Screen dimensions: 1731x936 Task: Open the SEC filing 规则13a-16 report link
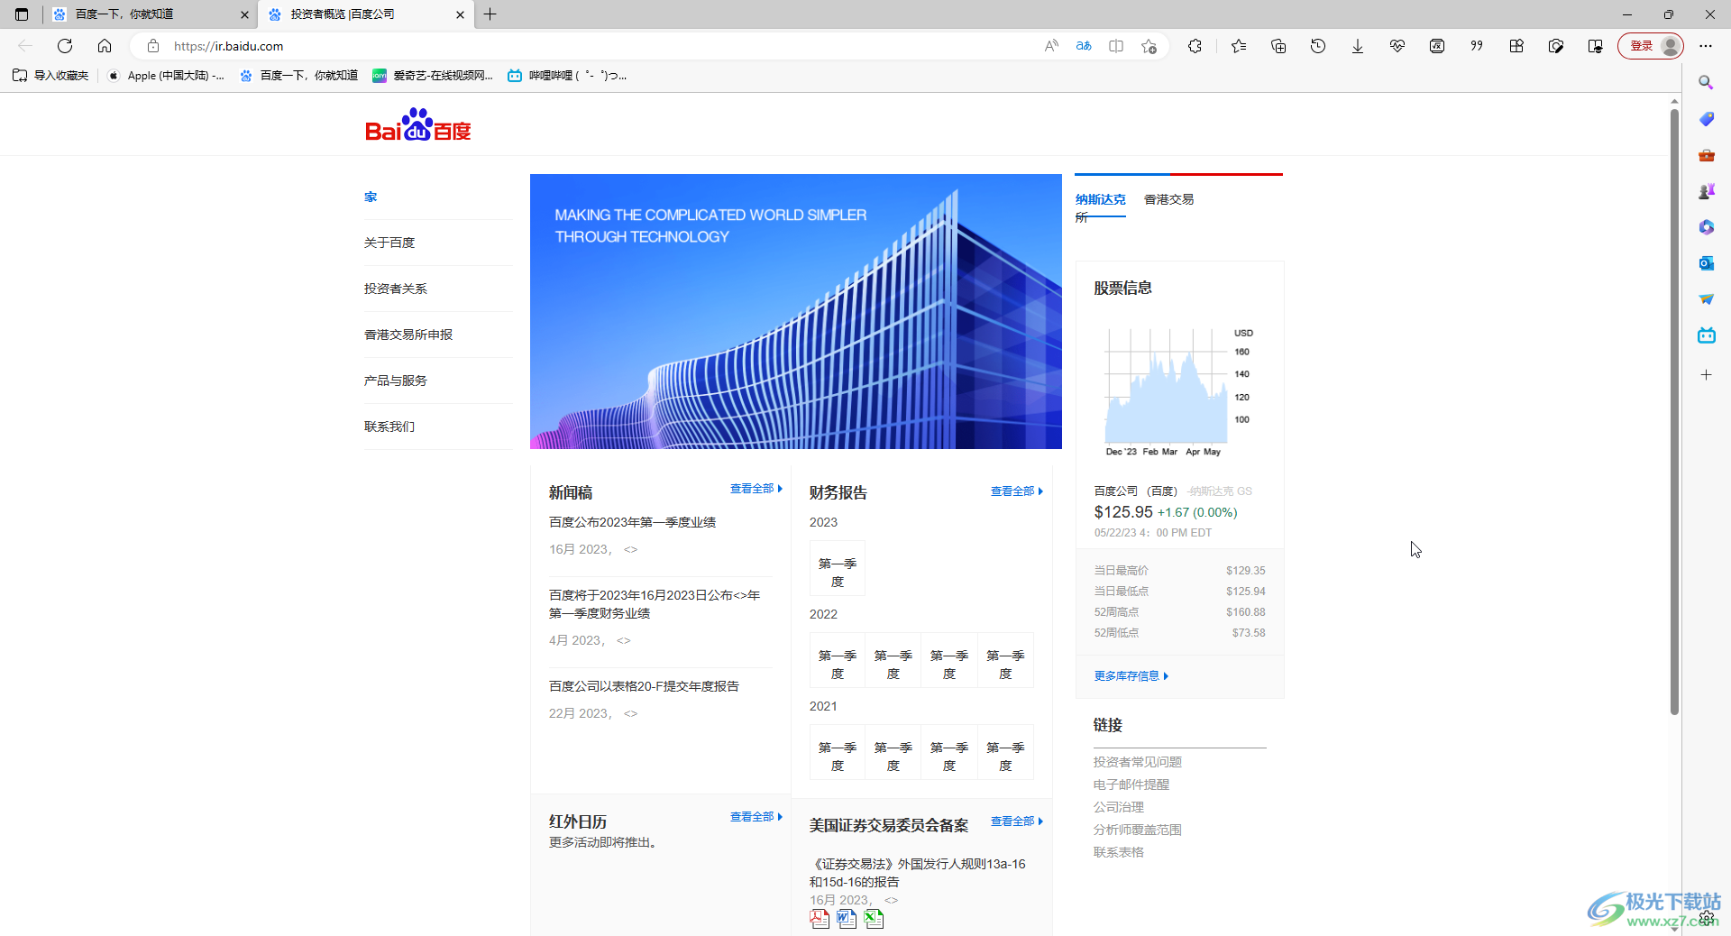pyautogui.click(x=917, y=873)
